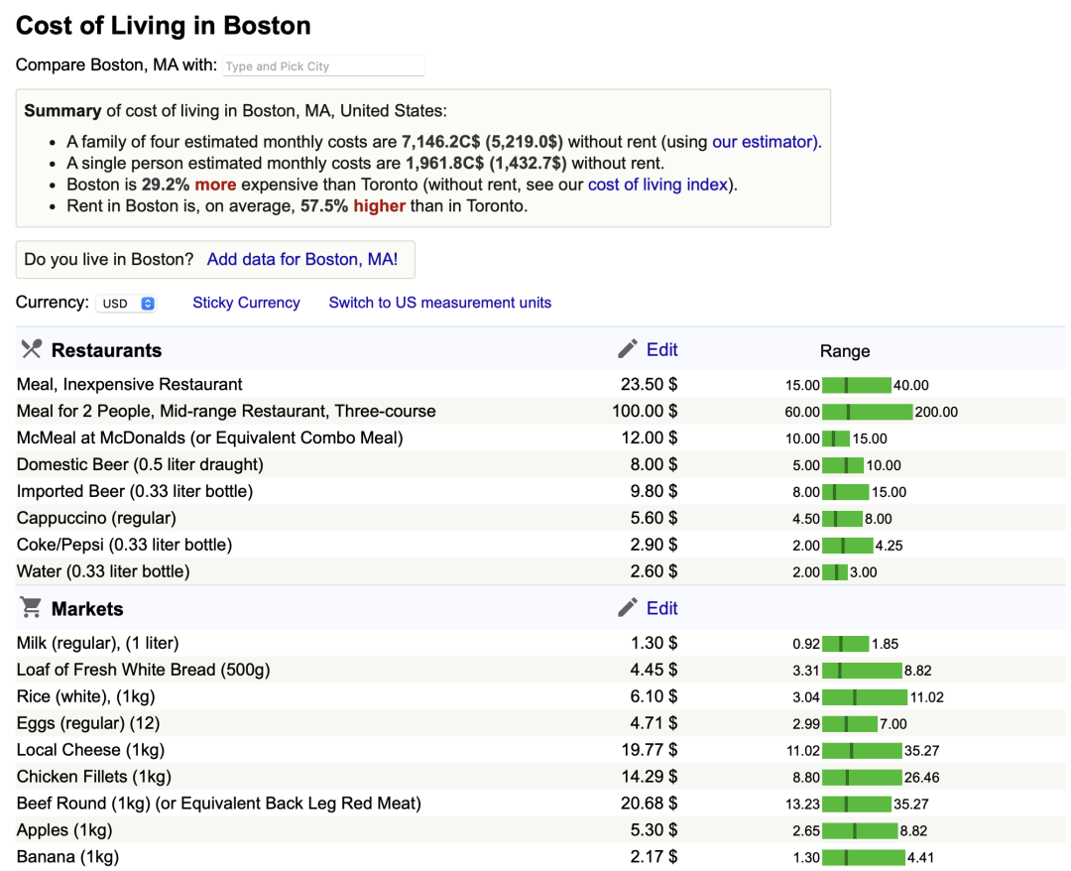The image size is (1071, 871).
Task: Click 'Domestic Beer (0.5 liter draught)' label
Action: (140, 464)
